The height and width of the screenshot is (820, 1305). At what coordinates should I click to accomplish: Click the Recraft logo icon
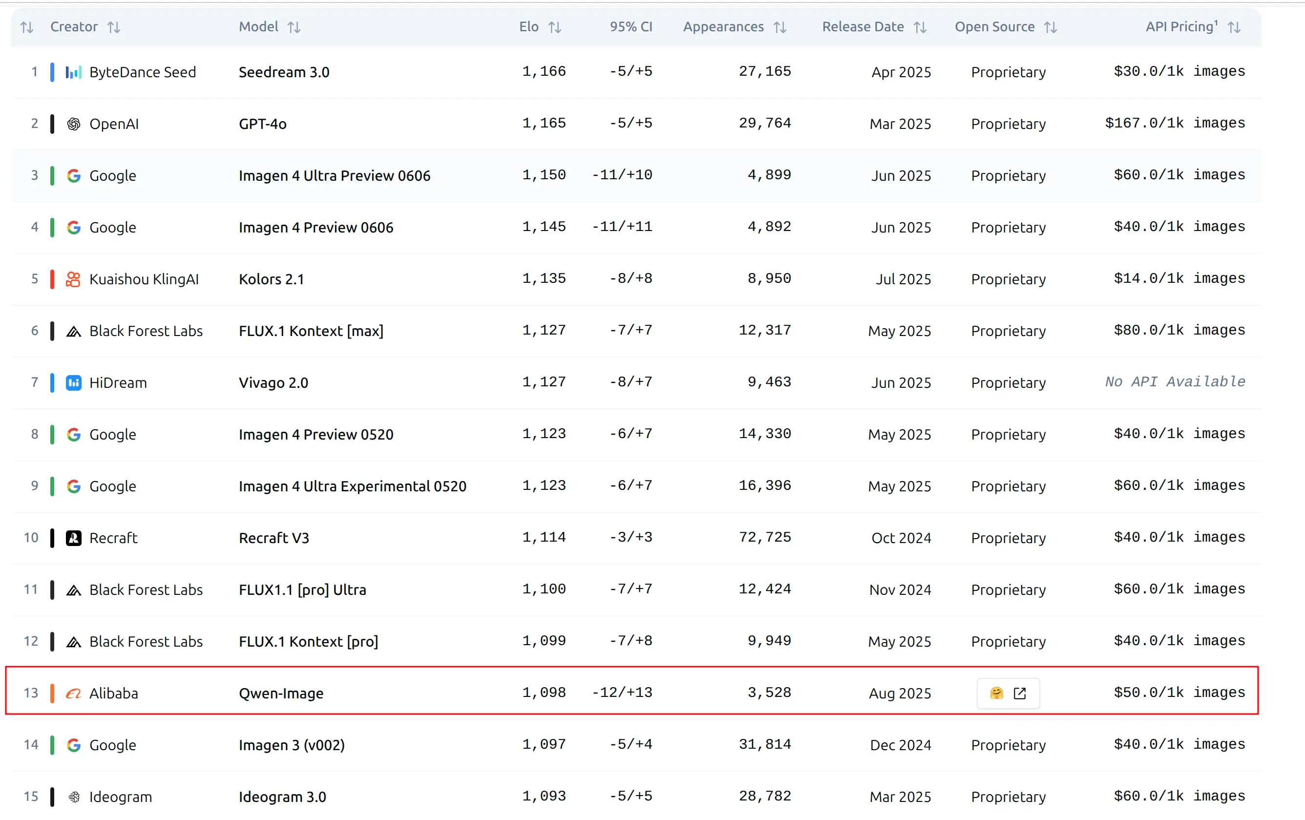coord(73,538)
